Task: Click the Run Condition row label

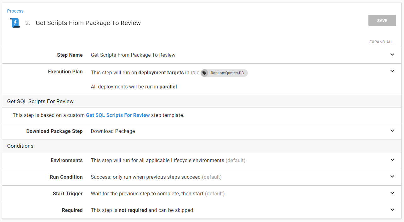Action: [x=66, y=177]
